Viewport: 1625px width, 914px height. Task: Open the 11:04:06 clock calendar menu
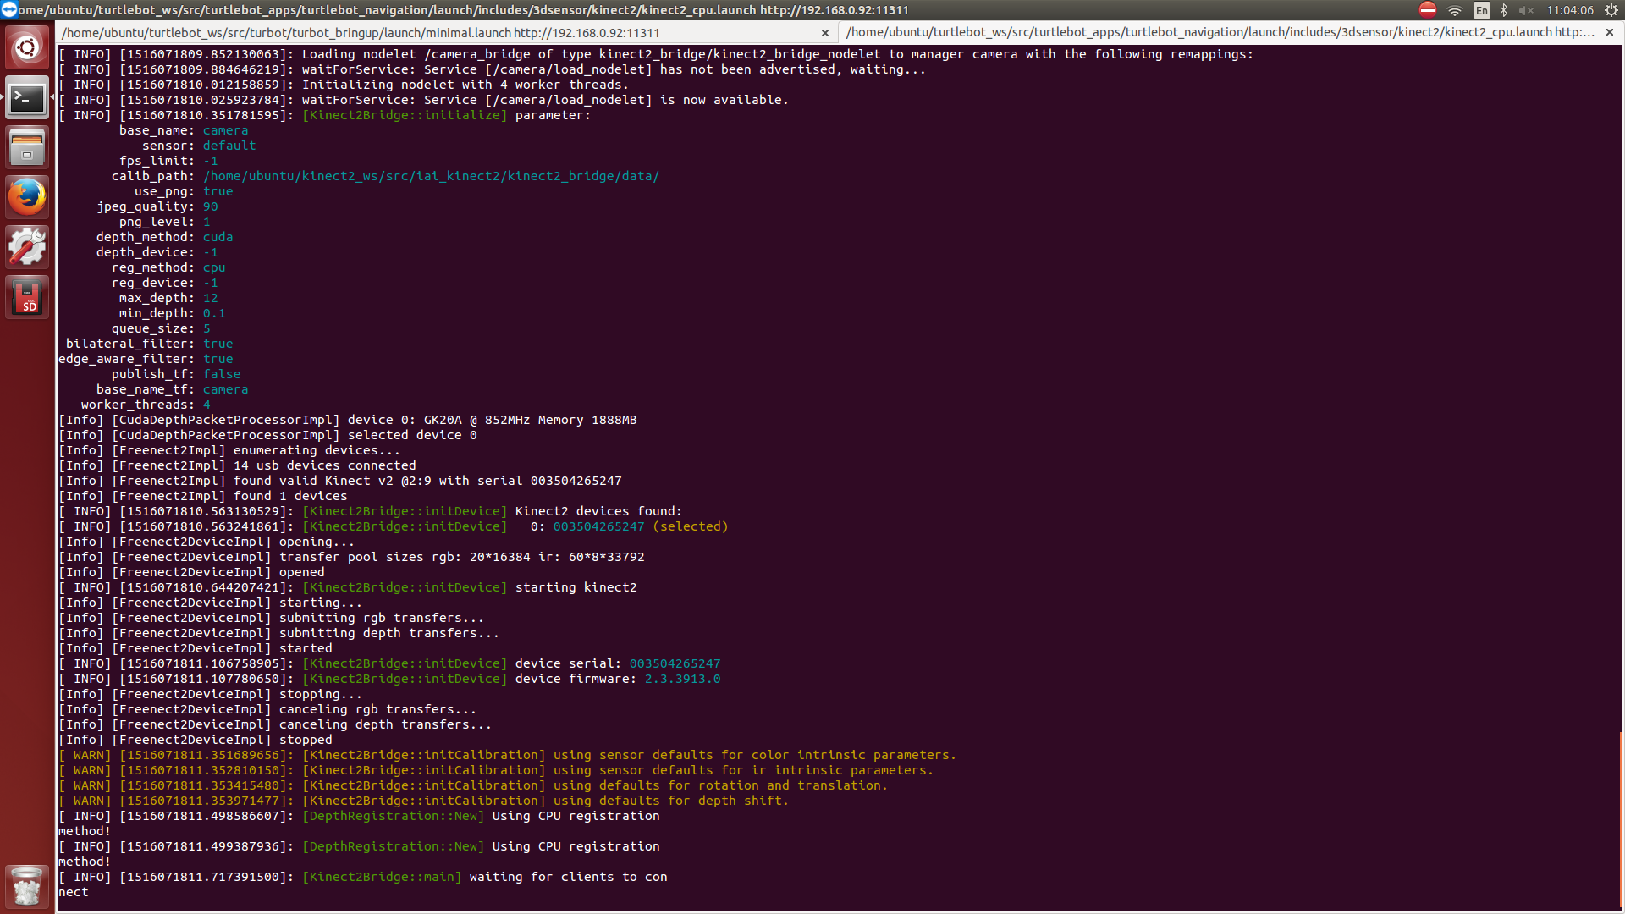[1570, 10]
